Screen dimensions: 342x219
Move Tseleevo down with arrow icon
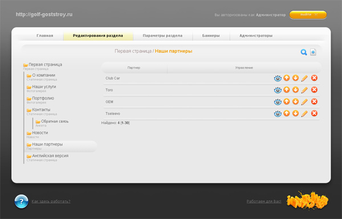click(x=295, y=113)
